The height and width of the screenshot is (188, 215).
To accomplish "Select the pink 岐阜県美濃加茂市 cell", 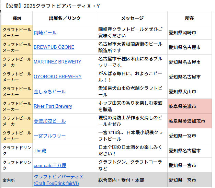I will tap(190, 121).
